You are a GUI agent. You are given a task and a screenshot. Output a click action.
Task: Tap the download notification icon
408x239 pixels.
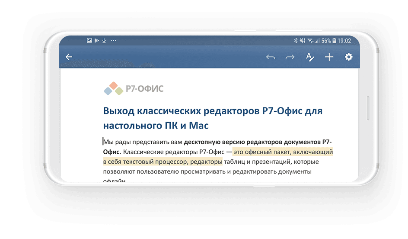tap(104, 40)
